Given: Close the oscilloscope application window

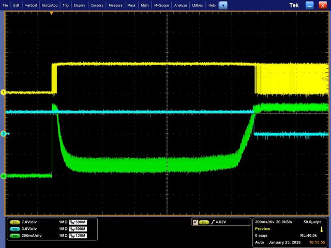Looking at the screenshot, I should pyautogui.click(x=323, y=6).
